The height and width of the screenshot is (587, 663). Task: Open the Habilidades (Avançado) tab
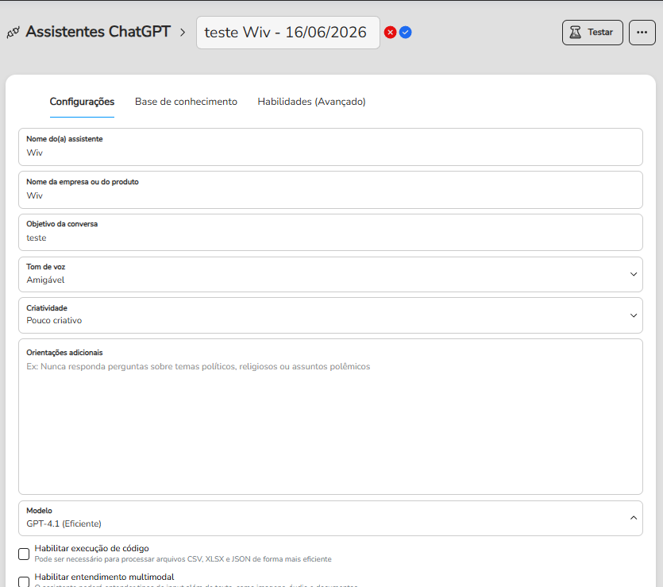(x=311, y=102)
